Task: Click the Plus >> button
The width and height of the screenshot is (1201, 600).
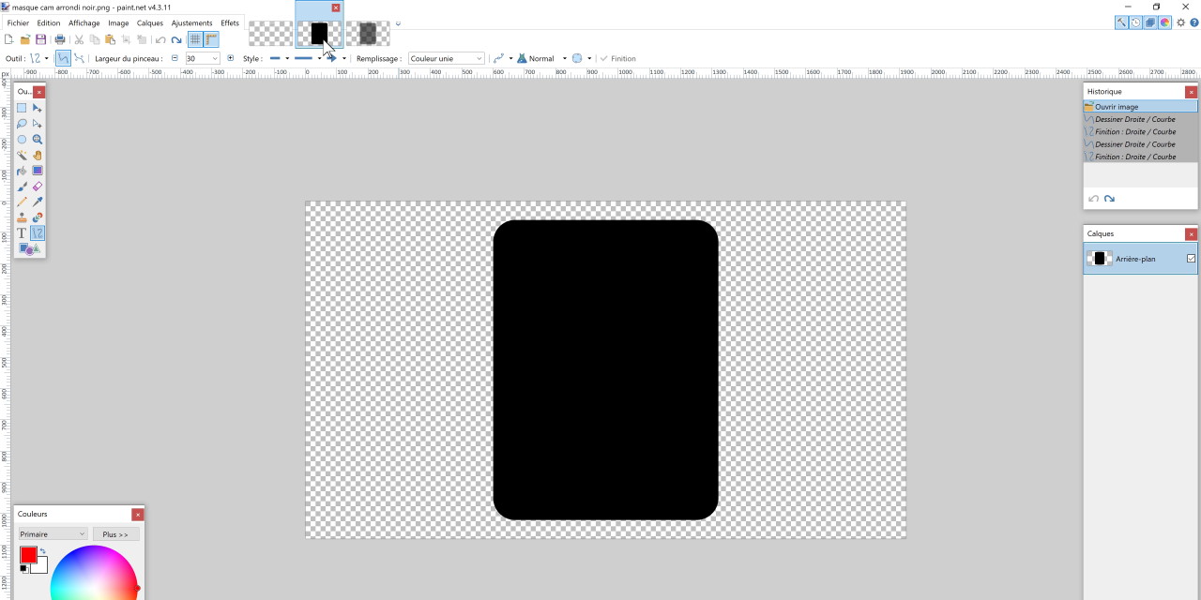Action: coord(115,534)
